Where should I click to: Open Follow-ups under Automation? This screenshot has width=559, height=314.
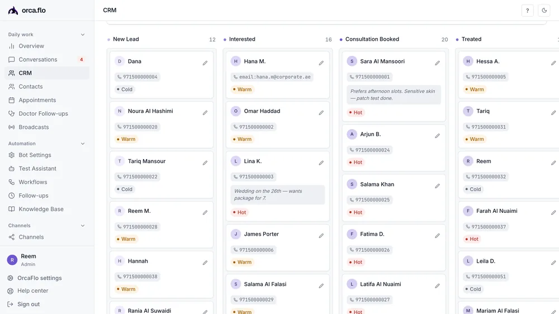point(47,196)
